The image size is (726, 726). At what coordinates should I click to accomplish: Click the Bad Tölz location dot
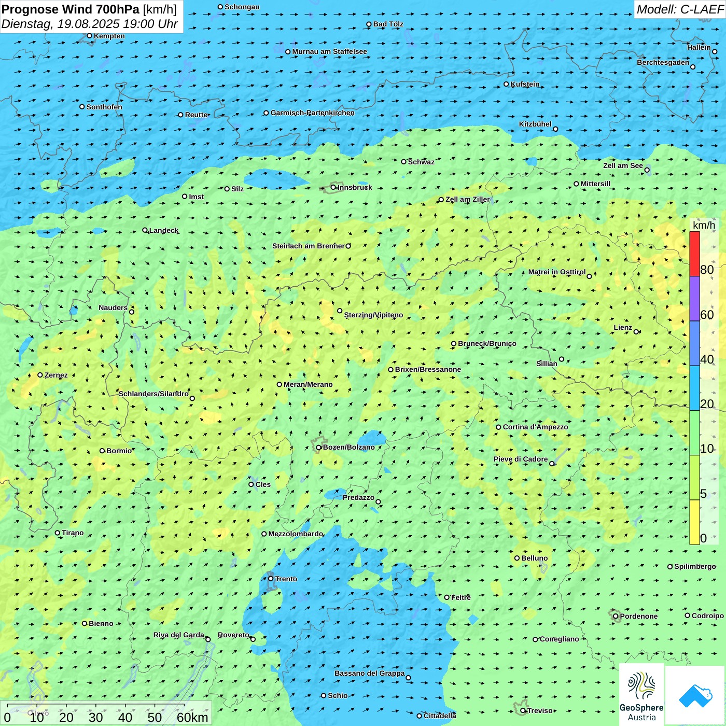[x=369, y=24]
